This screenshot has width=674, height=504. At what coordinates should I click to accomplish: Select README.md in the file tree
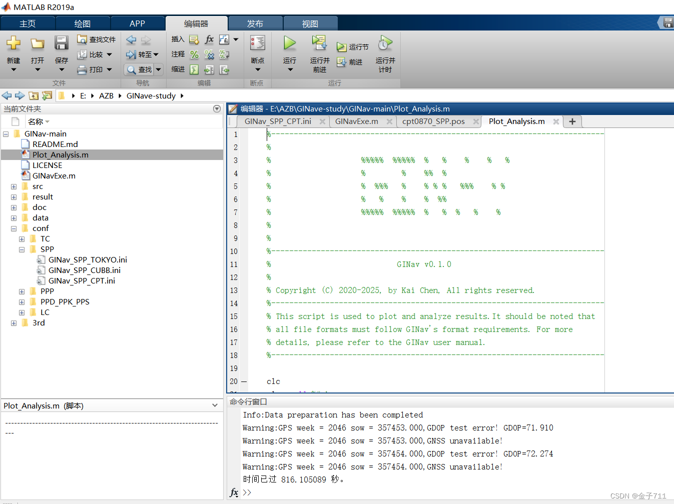point(55,144)
